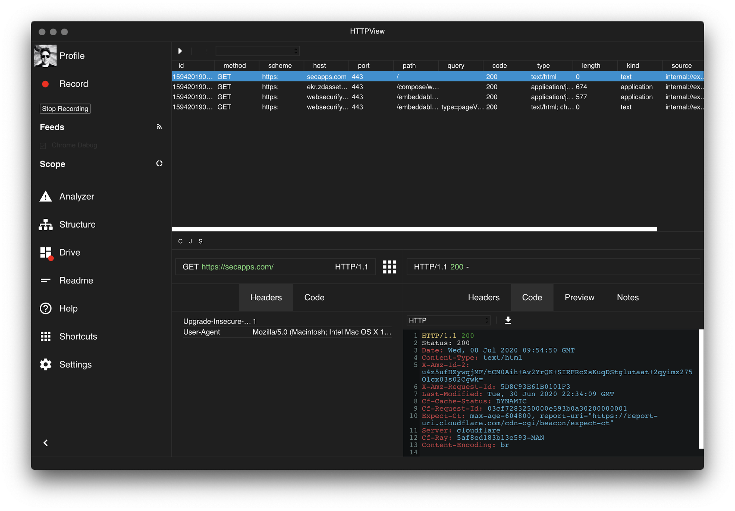735x511 pixels.
Task: Click the white horizontal scrollbar under the table
Action: [x=414, y=229]
